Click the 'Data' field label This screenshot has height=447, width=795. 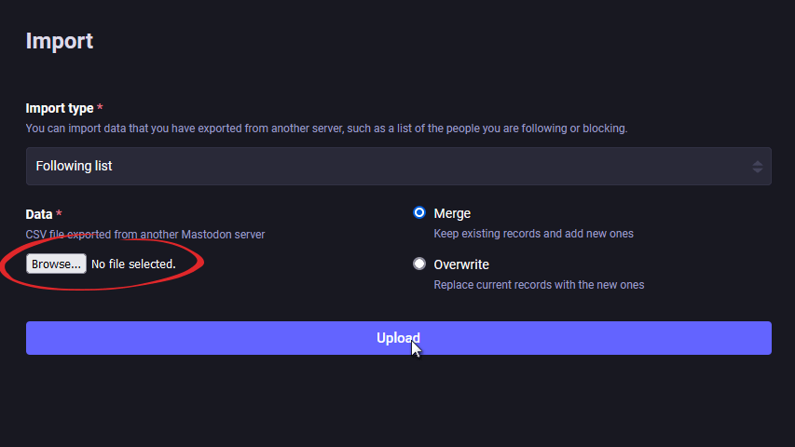39,214
